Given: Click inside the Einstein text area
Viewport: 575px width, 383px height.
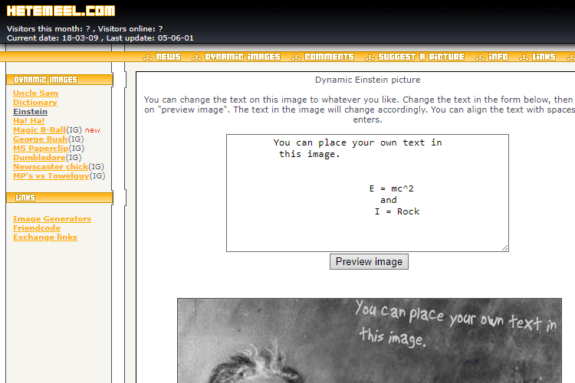Looking at the screenshot, I should [367, 193].
